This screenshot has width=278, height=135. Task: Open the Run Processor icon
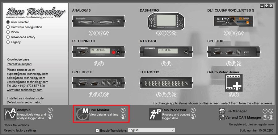(x=155, y=114)
